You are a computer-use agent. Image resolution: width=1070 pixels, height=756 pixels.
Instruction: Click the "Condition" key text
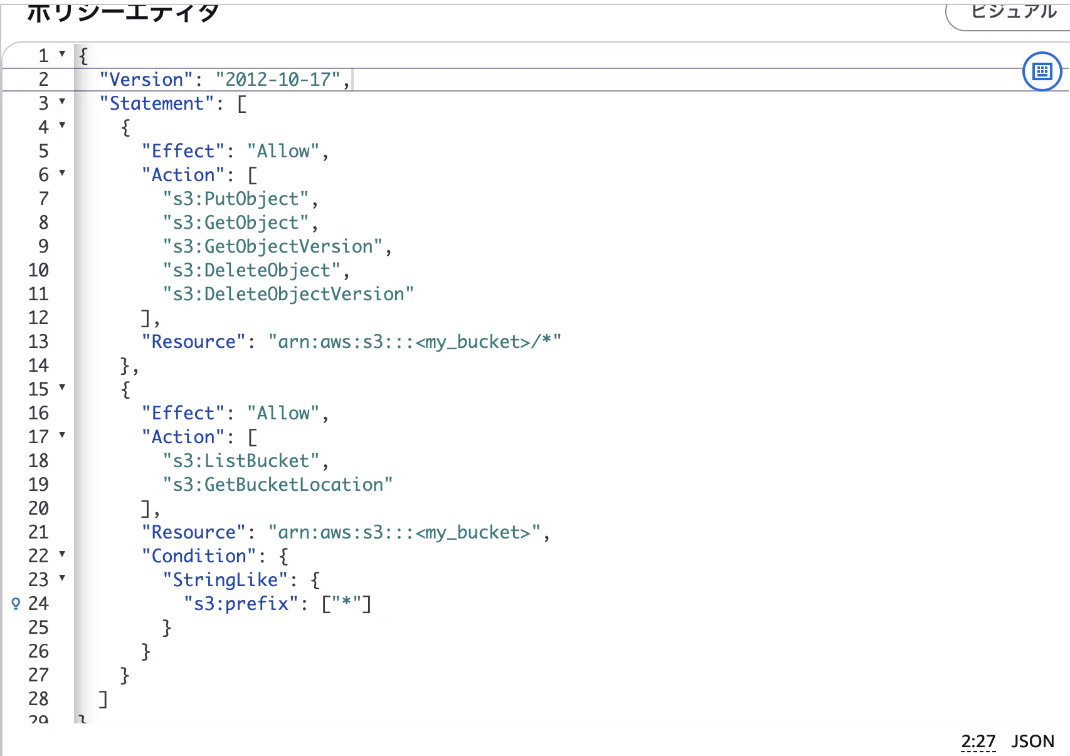coord(199,556)
